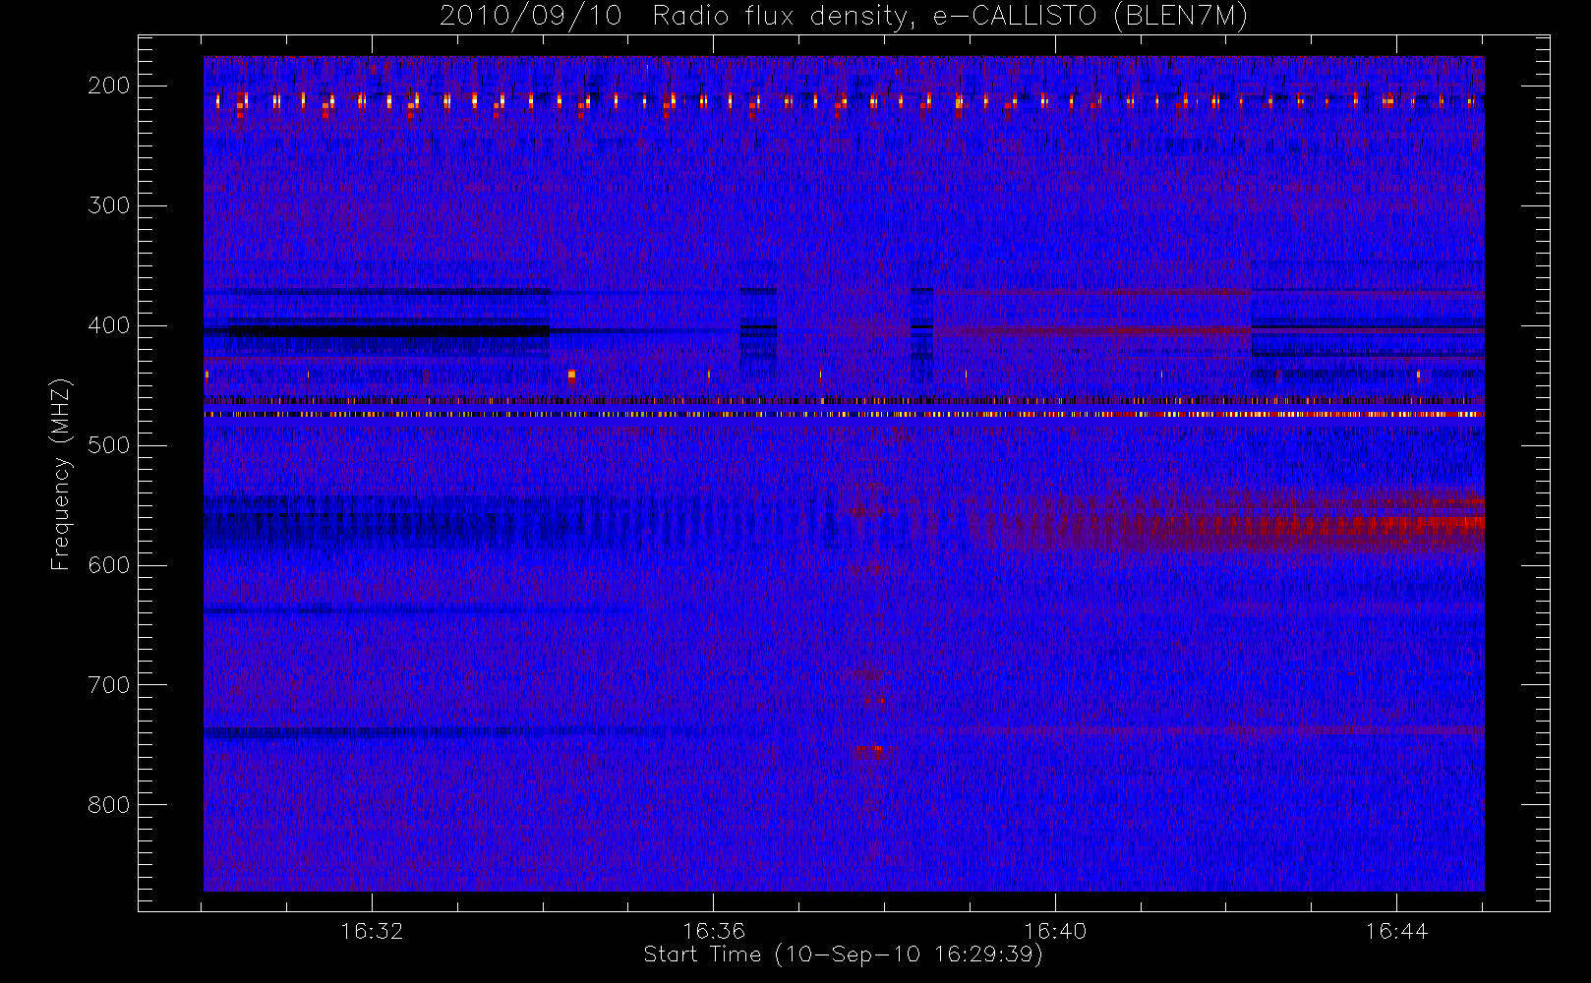
Task: Click the 16:36 time tick label
Action: (x=713, y=930)
